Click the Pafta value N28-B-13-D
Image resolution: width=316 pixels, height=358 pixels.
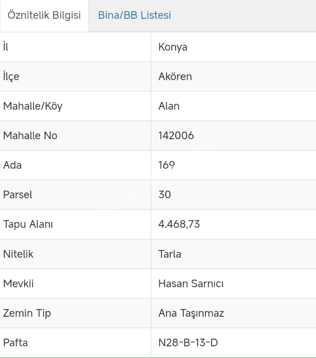pyautogui.click(x=188, y=342)
